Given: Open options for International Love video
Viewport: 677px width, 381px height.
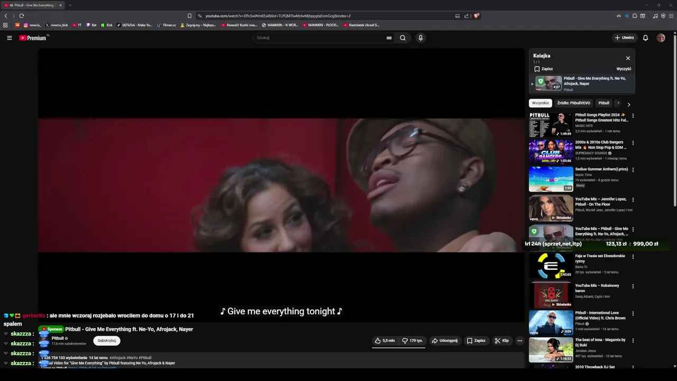Looking at the screenshot, I should point(633,313).
